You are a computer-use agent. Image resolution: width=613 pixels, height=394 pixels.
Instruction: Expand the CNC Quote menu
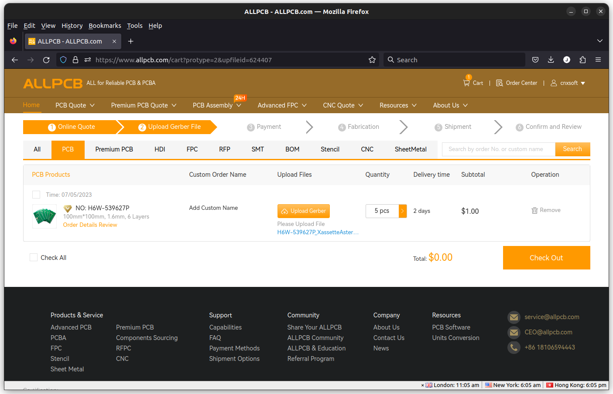pyautogui.click(x=343, y=105)
